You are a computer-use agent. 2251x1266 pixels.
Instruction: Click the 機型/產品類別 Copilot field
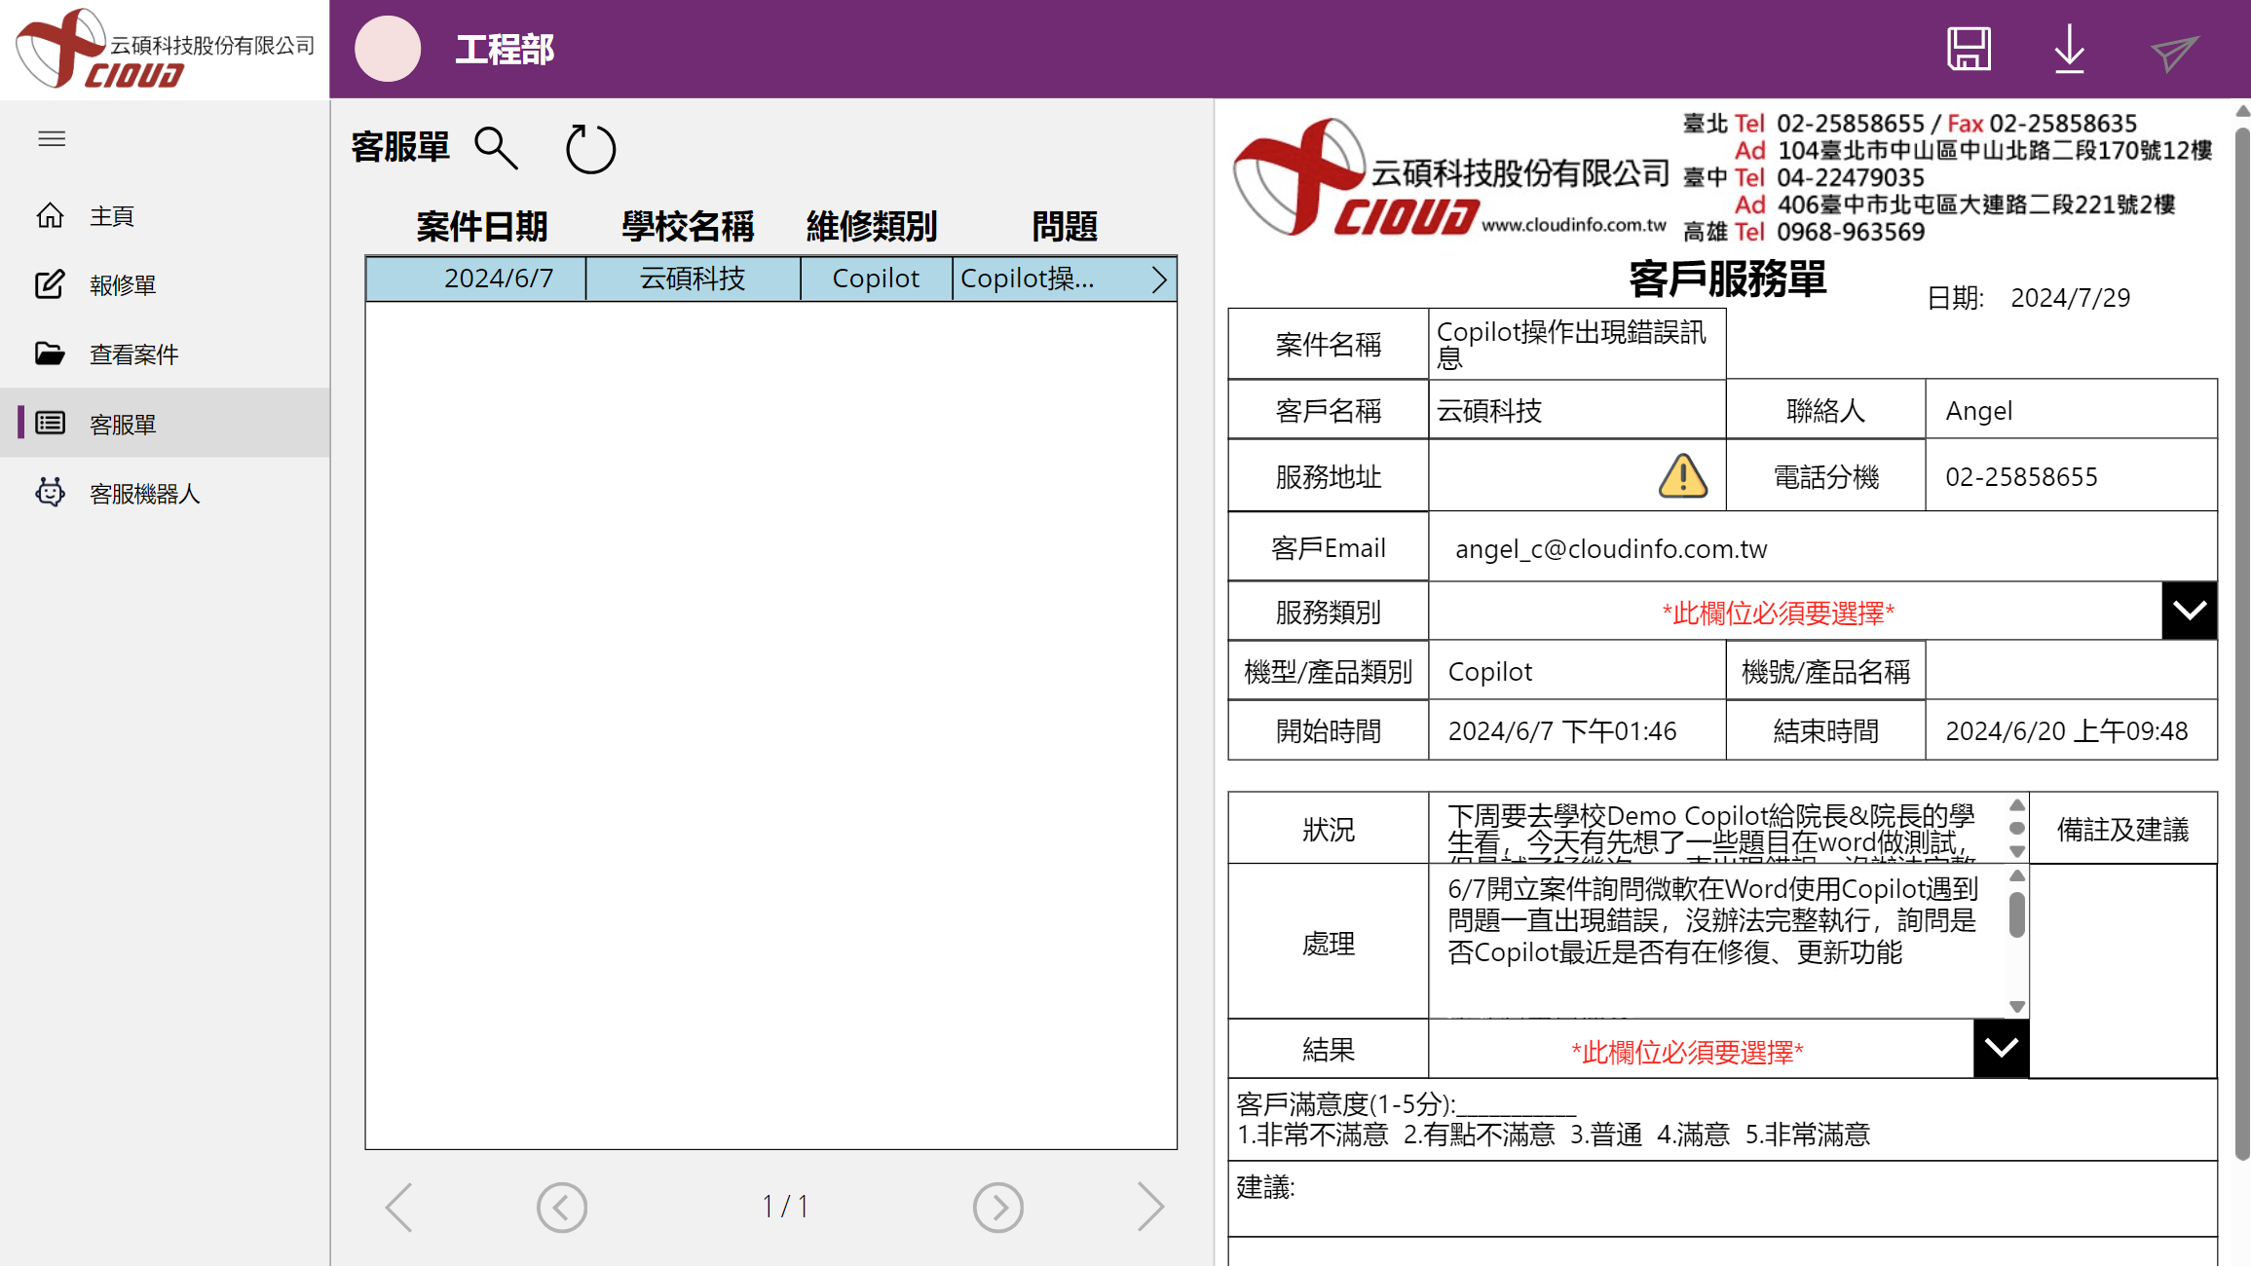1577,670
